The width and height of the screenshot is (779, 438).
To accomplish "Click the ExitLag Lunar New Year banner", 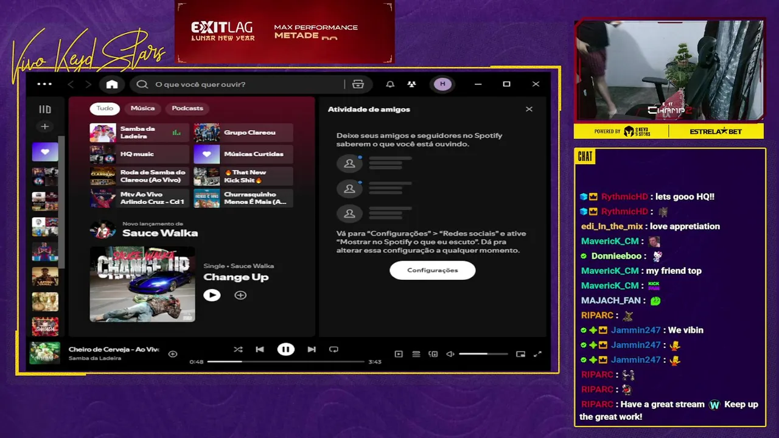I will pos(285,32).
